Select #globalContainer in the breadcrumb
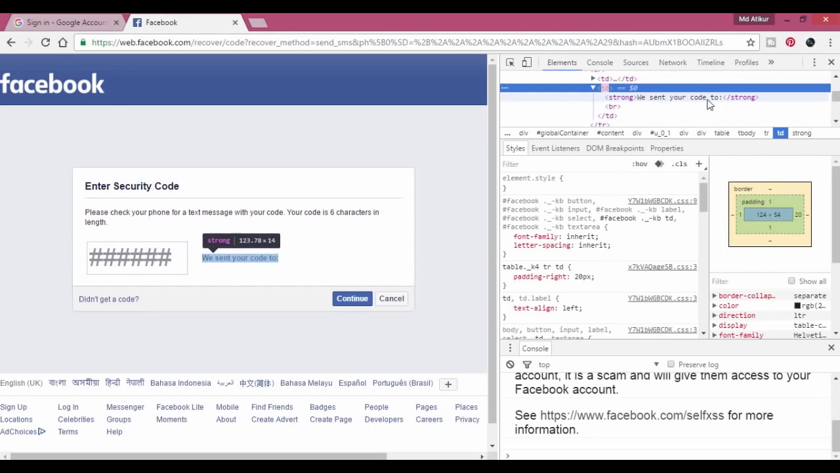The height and width of the screenshot is (473, 840). 562,133
